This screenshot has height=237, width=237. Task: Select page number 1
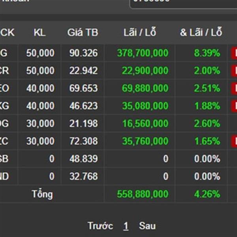[x=126, y=226]
